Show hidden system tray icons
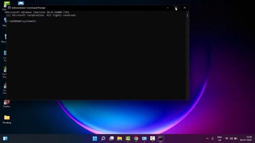The width and height of the screenshot is (255, 143). 207,139
